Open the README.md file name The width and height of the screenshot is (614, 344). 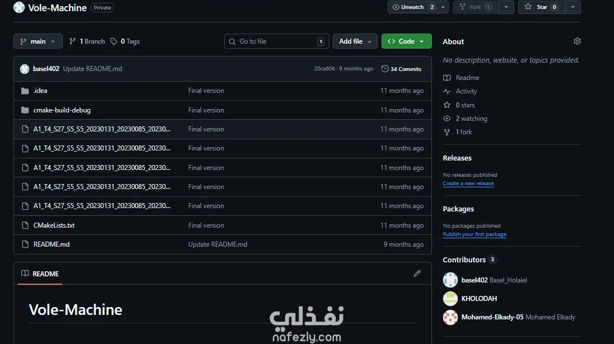click(x=52, y=244)
